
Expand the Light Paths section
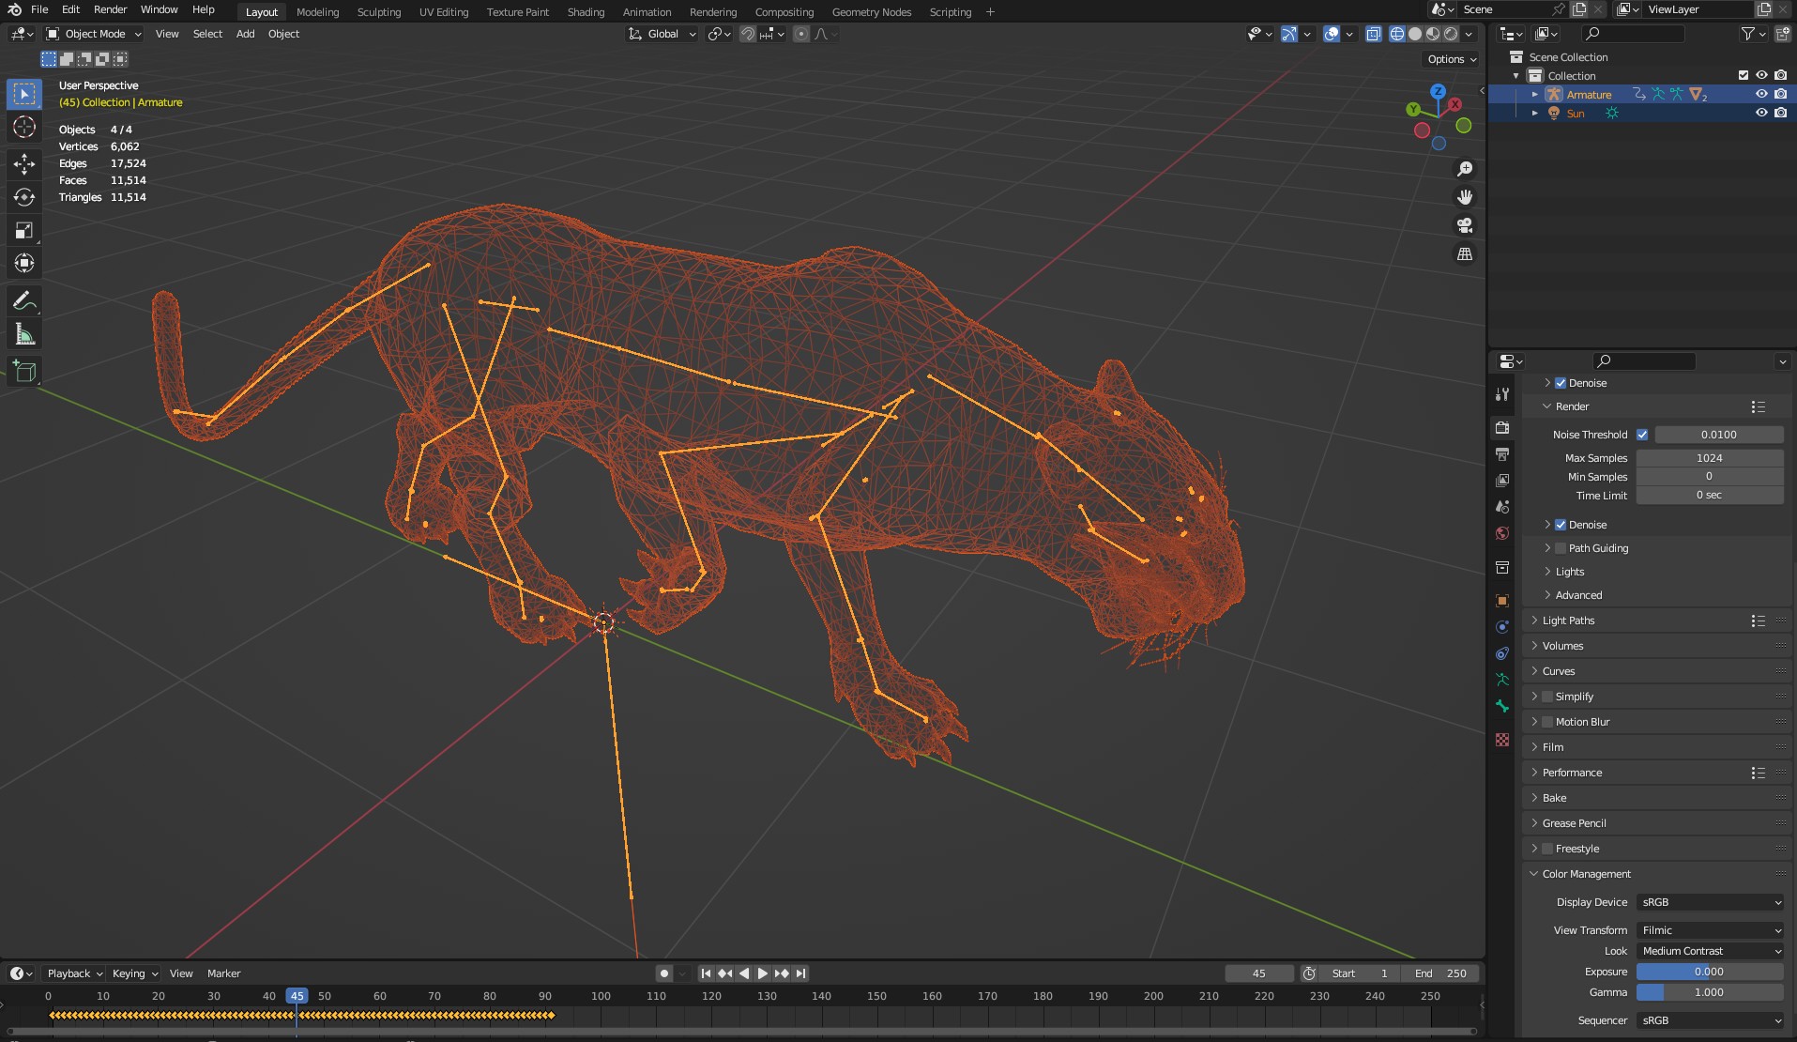[1536, 621]
